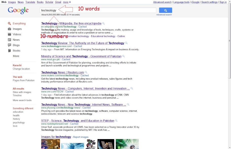The image size is (231, 149).
Task: Open Cached link for www.most.gov.pk
Action: pyautogui.click(x=66, y=59)
